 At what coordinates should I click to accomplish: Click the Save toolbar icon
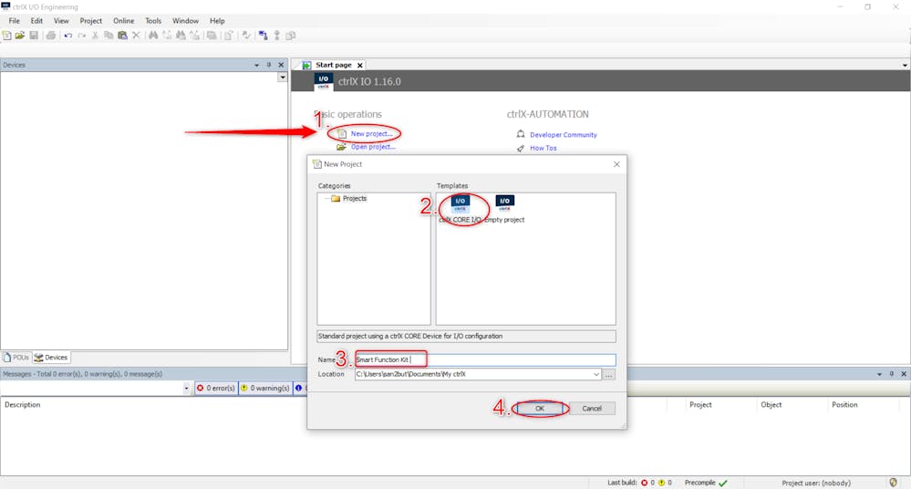(x=34, y=36)
